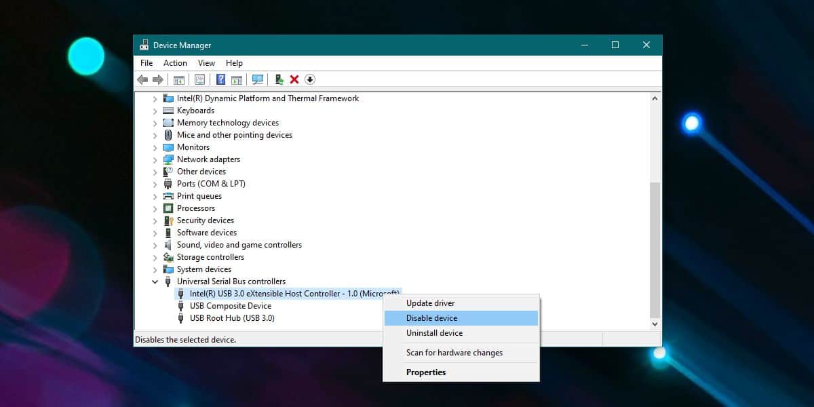The image size is (814, 407).
Task: Click the Properties toolbar icon
Action: coord(200,80)
